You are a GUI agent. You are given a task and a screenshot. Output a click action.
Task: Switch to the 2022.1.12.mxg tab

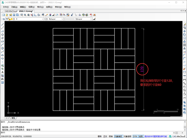[x=26, y=11]
